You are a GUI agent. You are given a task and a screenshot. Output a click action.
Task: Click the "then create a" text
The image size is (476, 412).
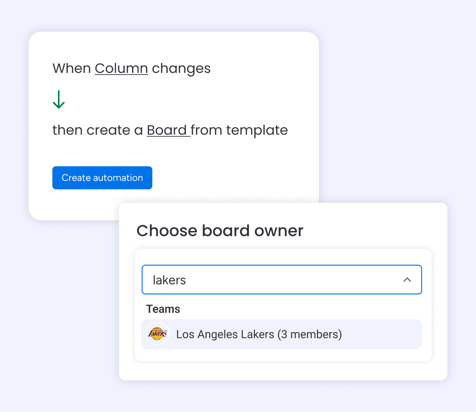(98, 130)
